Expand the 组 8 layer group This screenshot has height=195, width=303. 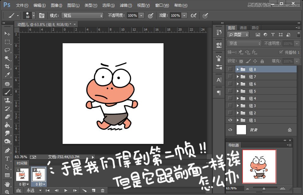tap(238, 69)
